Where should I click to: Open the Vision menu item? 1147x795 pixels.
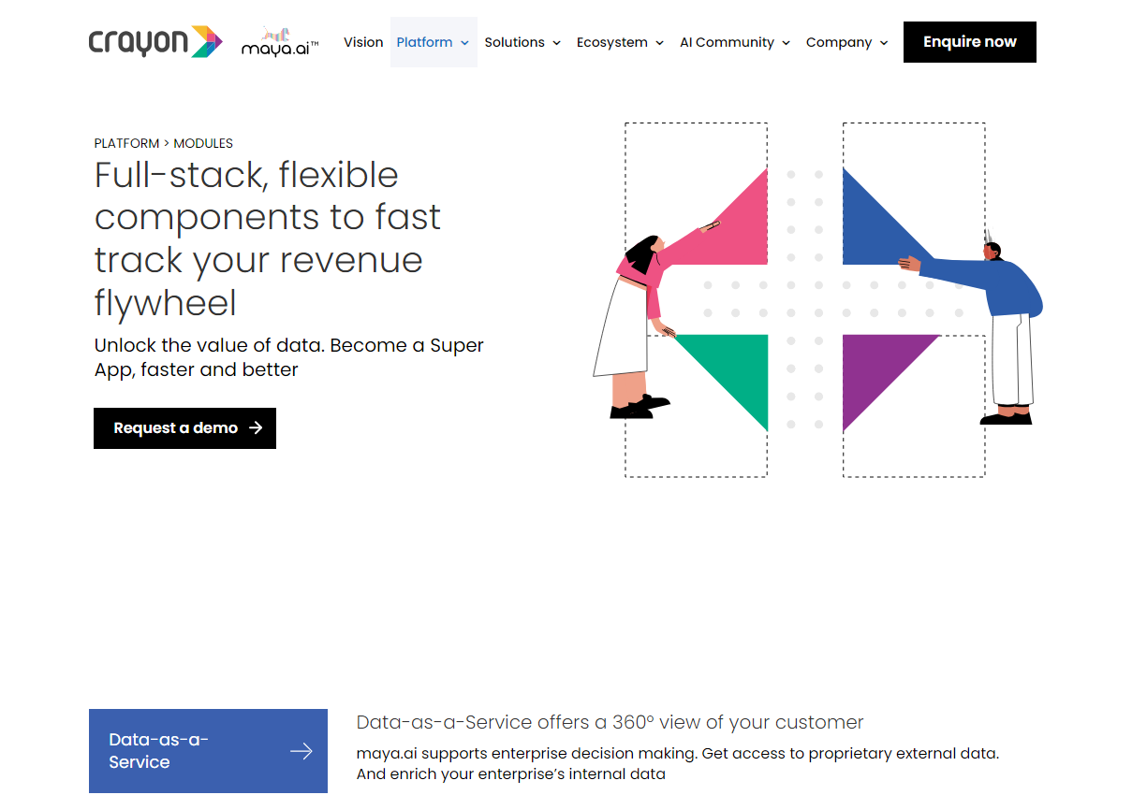pos(363,42)
